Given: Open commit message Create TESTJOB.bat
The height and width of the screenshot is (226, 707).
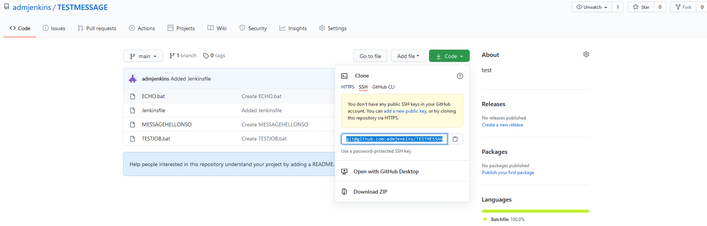Looking at the screenshot, I should click(264, 139).
